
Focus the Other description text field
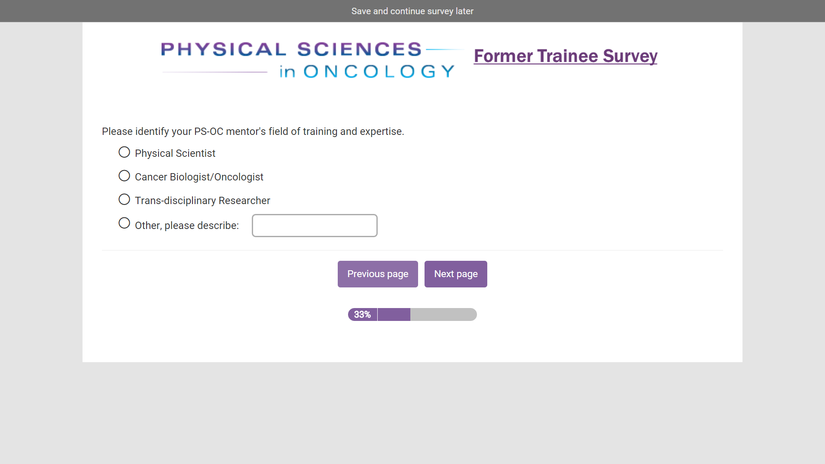tap(315, 226)
